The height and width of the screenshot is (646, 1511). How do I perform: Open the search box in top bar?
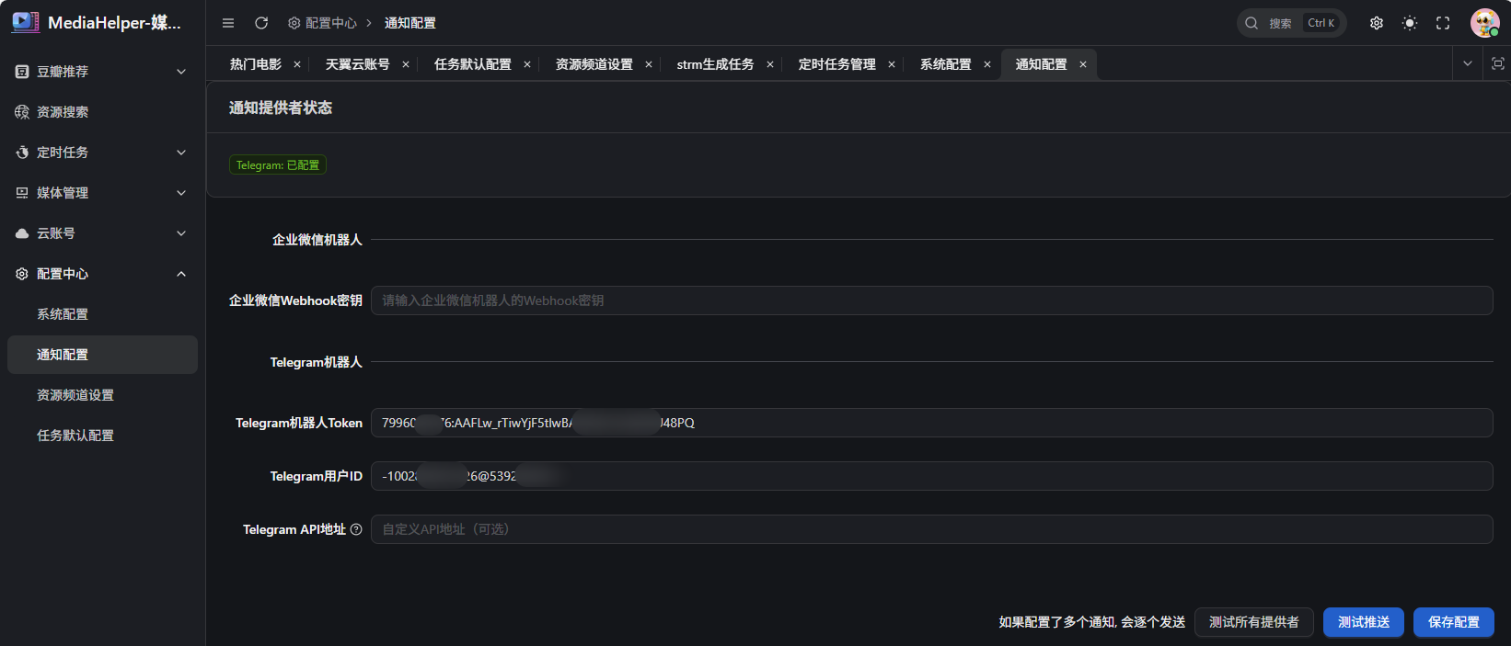(1290, 23)
